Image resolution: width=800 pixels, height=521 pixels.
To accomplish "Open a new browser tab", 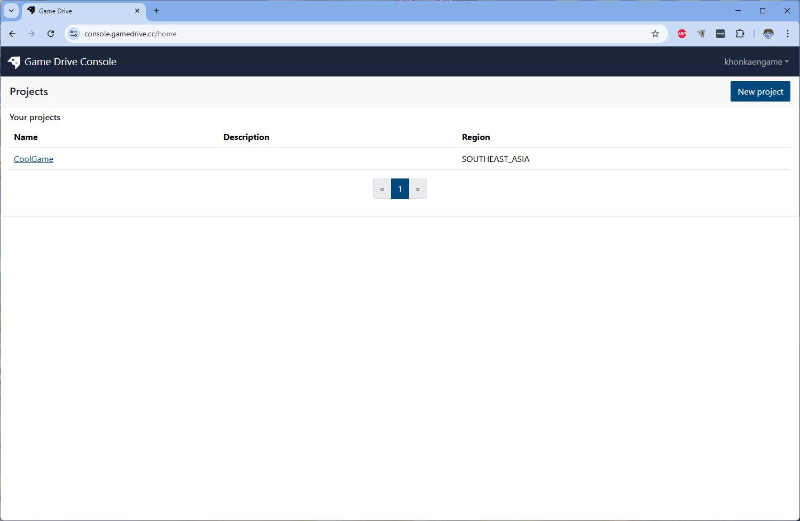I will [156, 11].
